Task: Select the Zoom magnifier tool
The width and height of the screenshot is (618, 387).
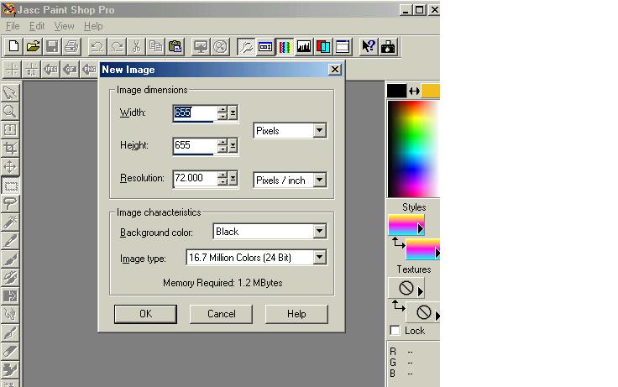Action: tap(10, 111)
